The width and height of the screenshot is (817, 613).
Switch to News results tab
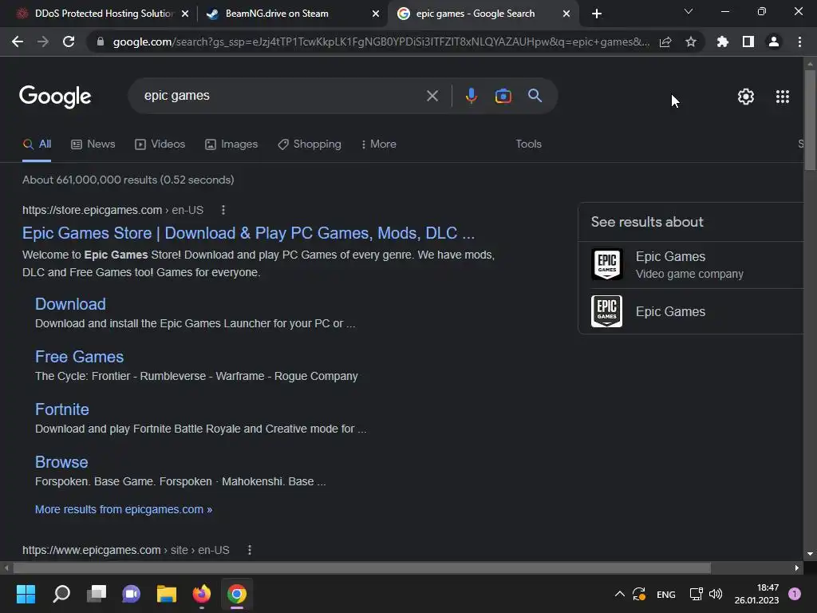click(93, 144)
